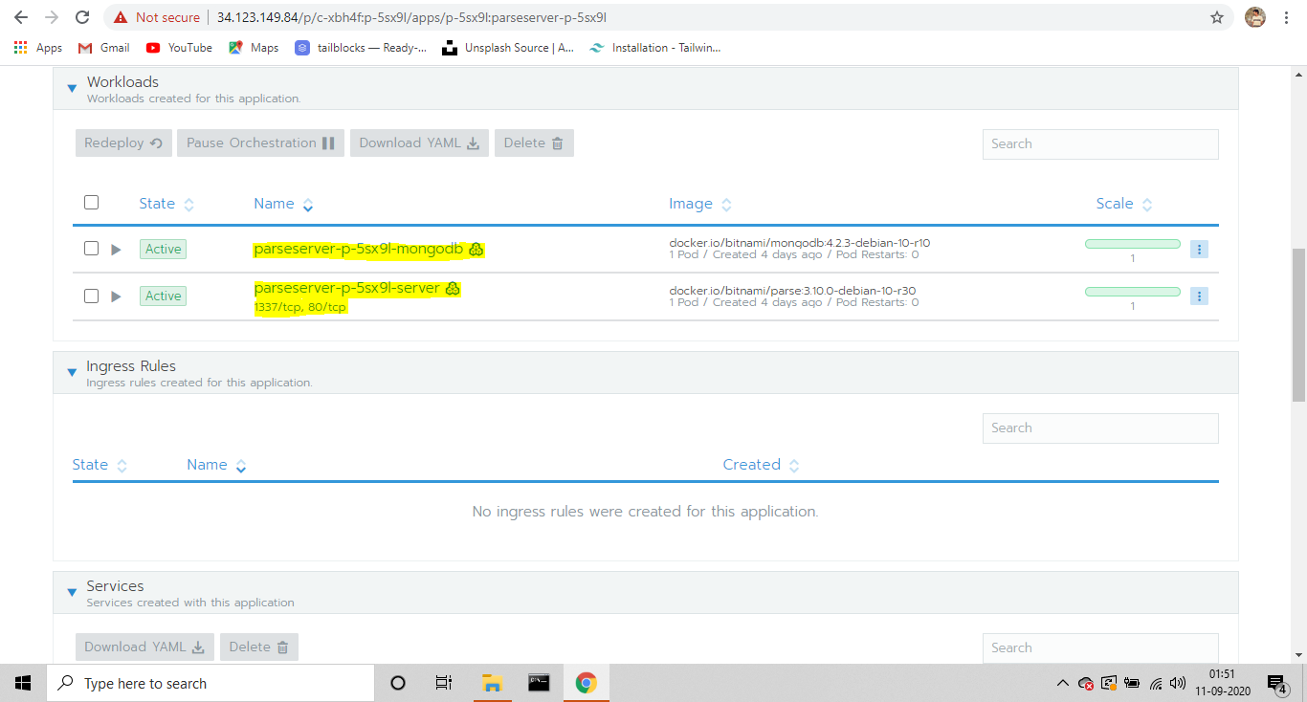1307x702 pixels.
Task: Click the helm icon beside server workload
Action: pyautogui.click(x=453, y=288)
